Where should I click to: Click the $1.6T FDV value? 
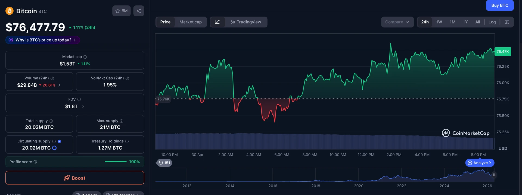point(72,106)
